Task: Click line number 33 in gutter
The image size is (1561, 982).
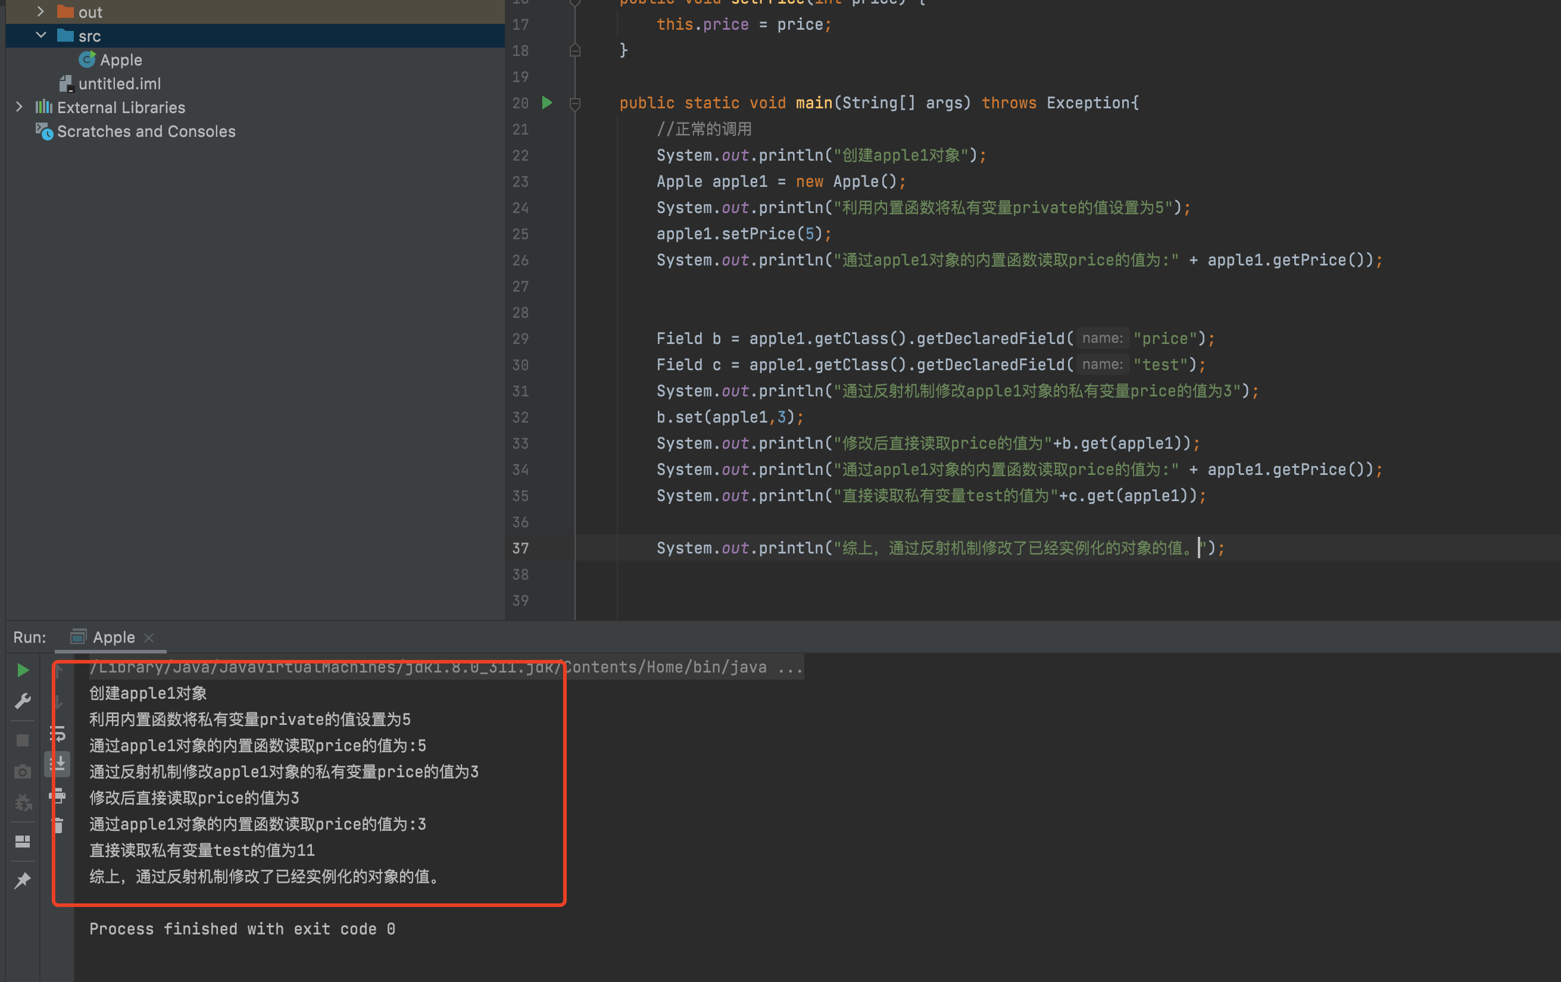Action: [520, 443]
